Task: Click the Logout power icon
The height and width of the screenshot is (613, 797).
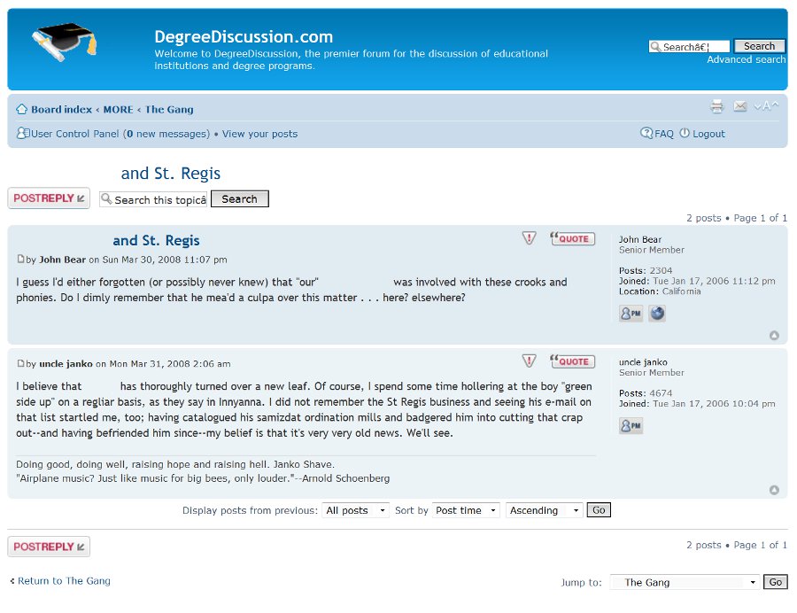Action: (x=685, y=133)
